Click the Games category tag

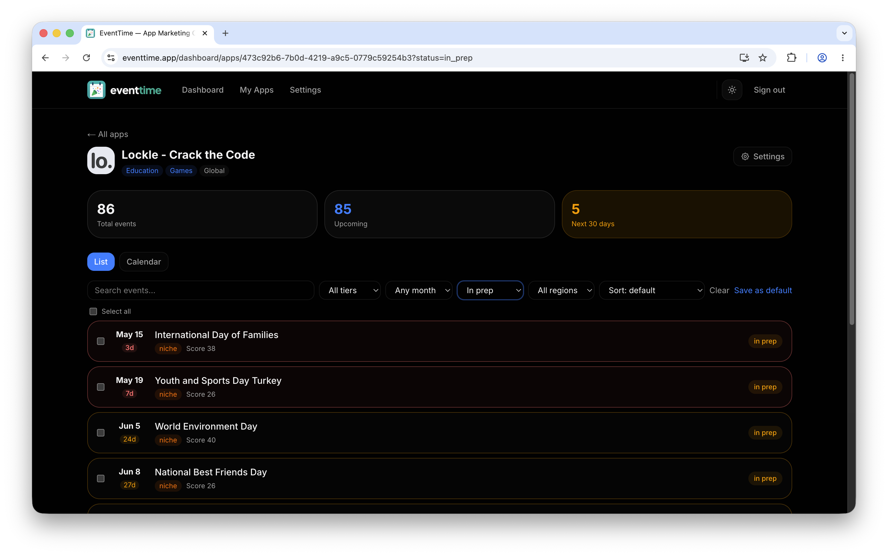tap(181, 171)
